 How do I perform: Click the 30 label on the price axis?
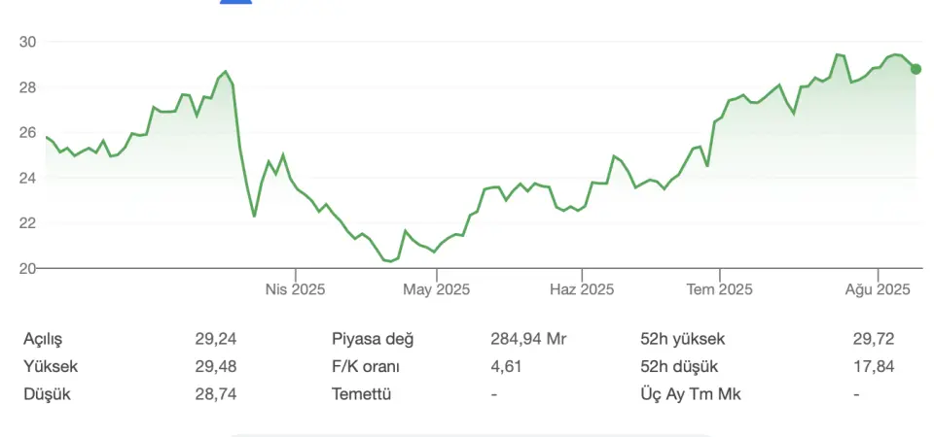pyautogui.click(x=30, y=42)
